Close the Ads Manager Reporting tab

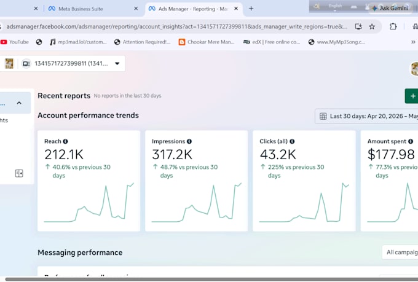pyautogui.click(x=236, y=9)
